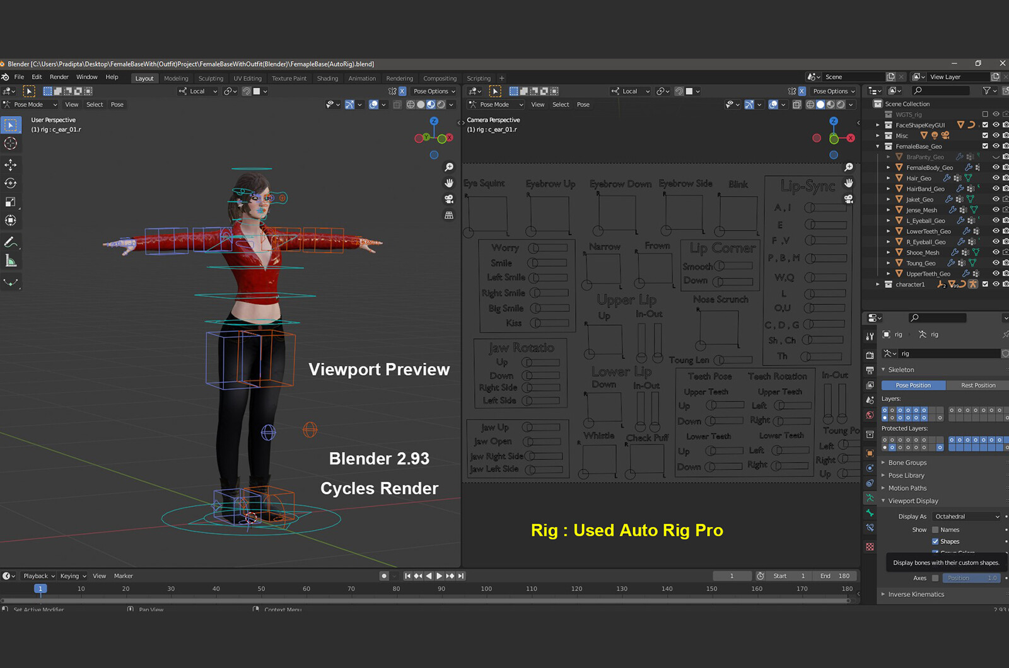Select the Rotate tool
The image size is (1009, 668).
[11, 183]
